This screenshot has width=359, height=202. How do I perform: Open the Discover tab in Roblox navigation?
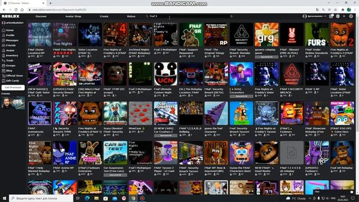click(x=41, y=16)
